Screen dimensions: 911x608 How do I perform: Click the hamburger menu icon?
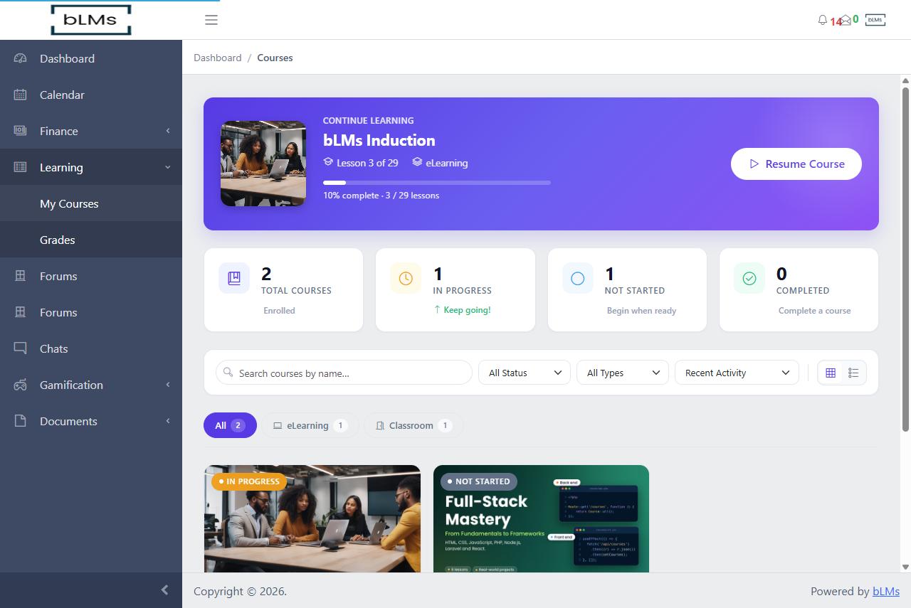click(x=211, y=20)
